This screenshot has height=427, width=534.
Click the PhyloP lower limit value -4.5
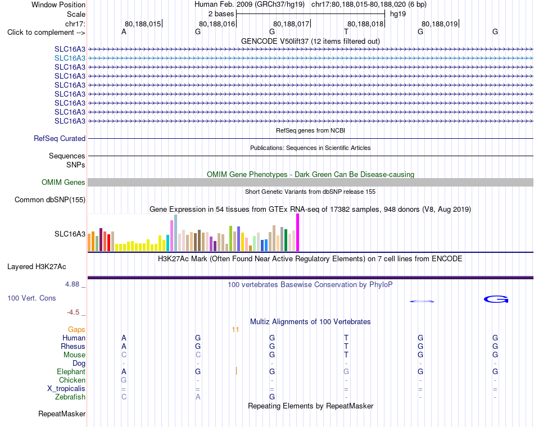click(x=73, y=312)
